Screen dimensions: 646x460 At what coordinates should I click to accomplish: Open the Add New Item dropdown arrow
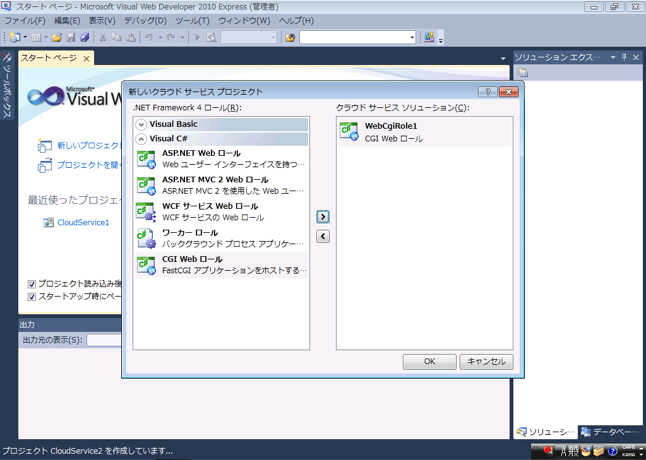pos(46,37)
